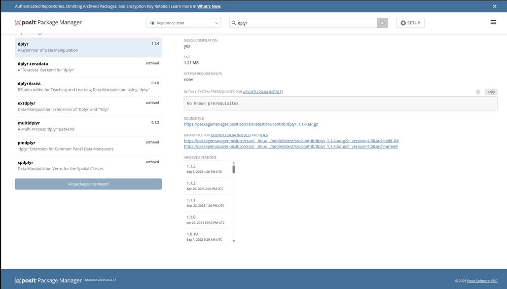This screenshot has height=289, width=507.
Task: Click the info icon beside Copy
Action: point(478,92)
